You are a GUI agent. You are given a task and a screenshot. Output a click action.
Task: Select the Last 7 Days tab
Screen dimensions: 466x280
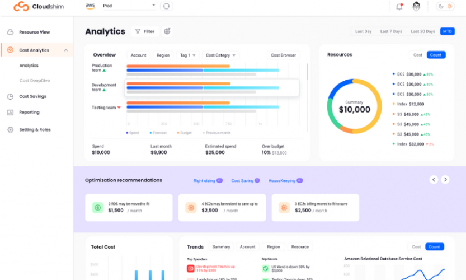pyautogui.click(x=391, y=31)
